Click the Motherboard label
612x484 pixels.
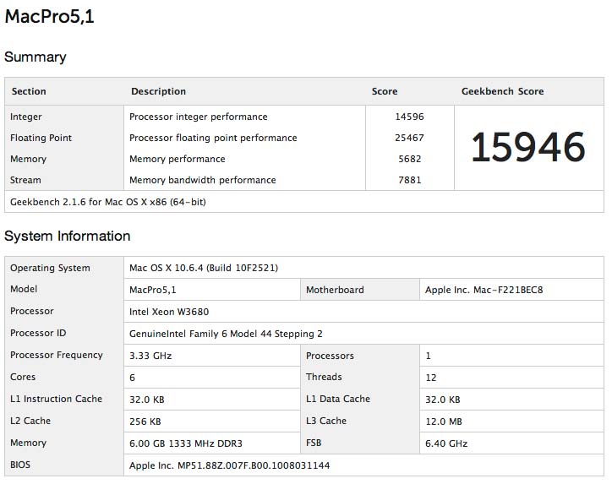coord(335,290)
